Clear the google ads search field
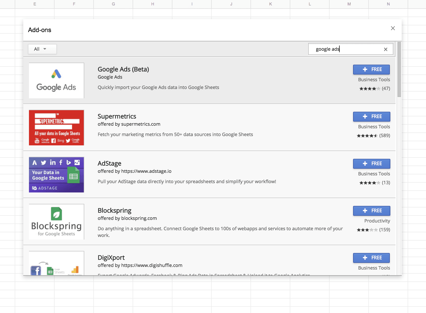Image resolution: width=426 pixels, height=313 pixels. coord(385,49)
